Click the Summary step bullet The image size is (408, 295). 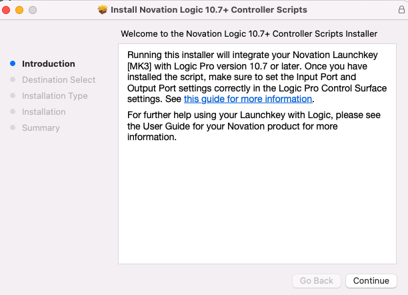click(x=13, y=127)
